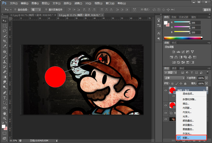Click Brightness/Contrast adjustment icon
Viewport: 212px width, 143px height.
point(174,52)
